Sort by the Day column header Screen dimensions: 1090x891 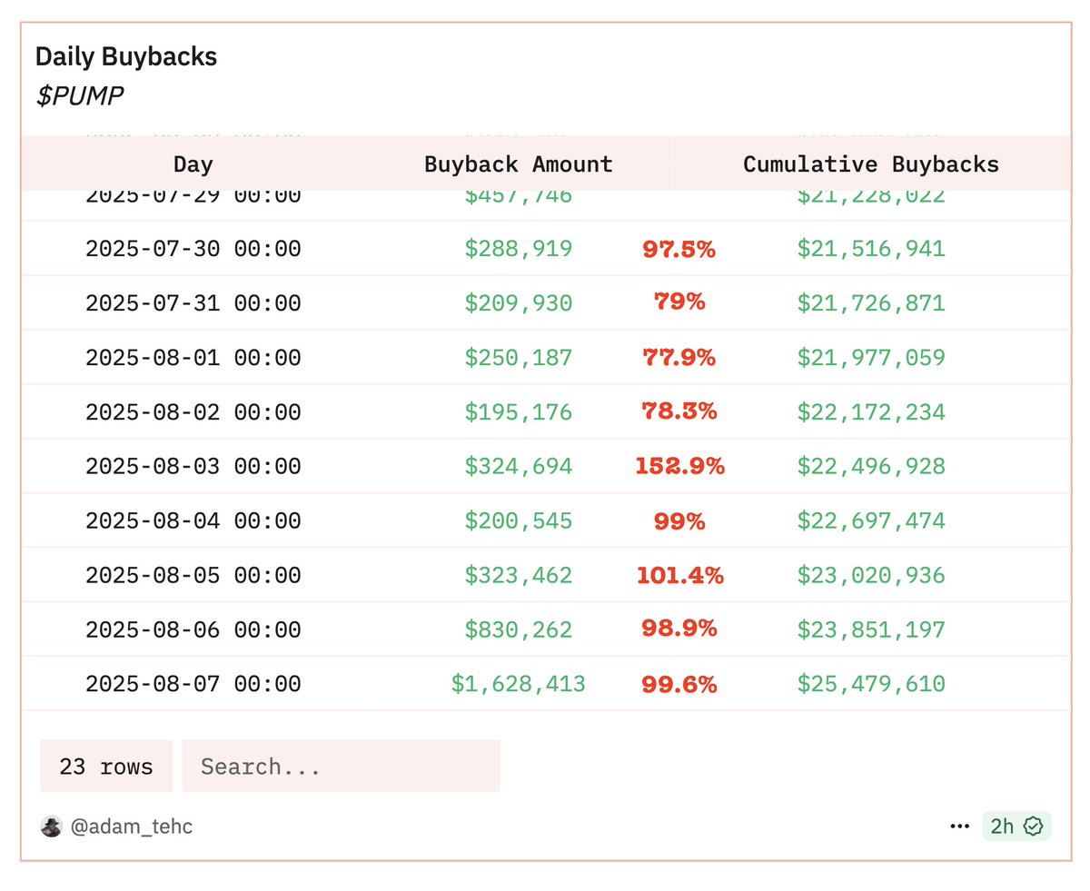click(193, 164)
